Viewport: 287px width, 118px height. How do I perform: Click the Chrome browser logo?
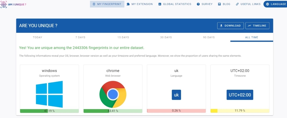[x=113, y=95]
